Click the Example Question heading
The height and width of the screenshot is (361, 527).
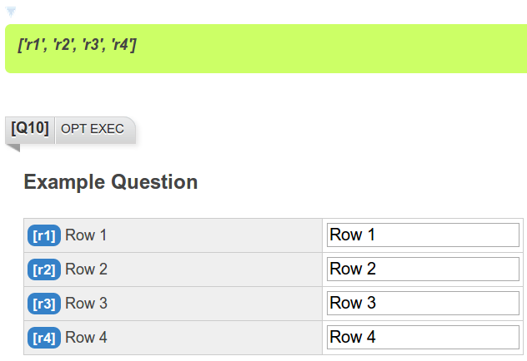111,182
